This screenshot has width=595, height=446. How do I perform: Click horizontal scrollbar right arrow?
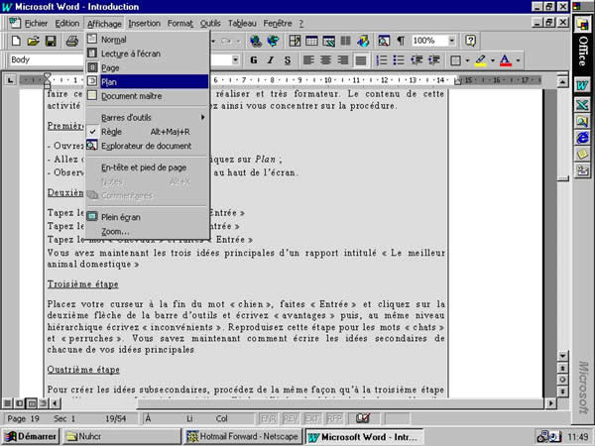pos(550,403)
